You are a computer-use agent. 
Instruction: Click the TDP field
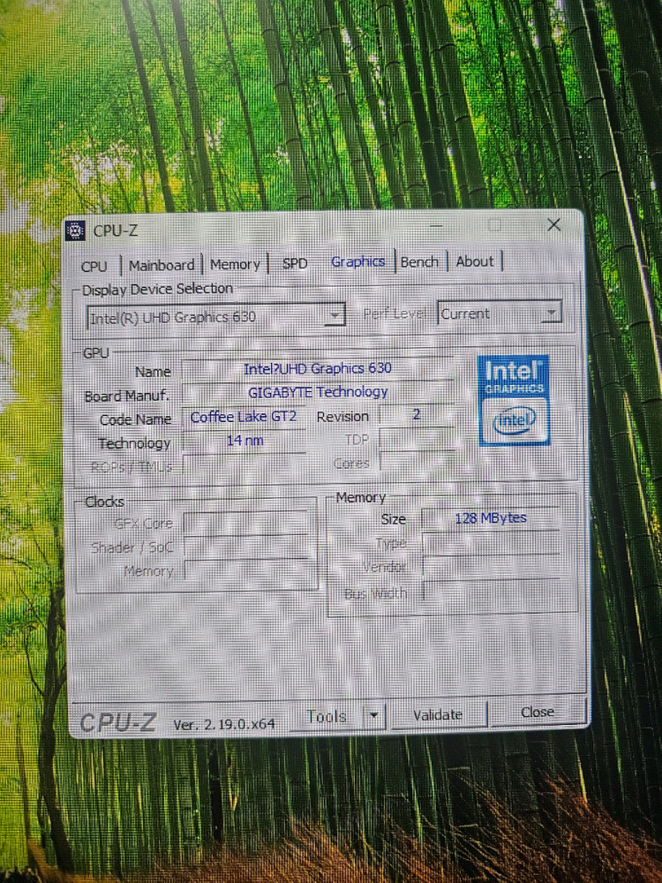(418, 438)
